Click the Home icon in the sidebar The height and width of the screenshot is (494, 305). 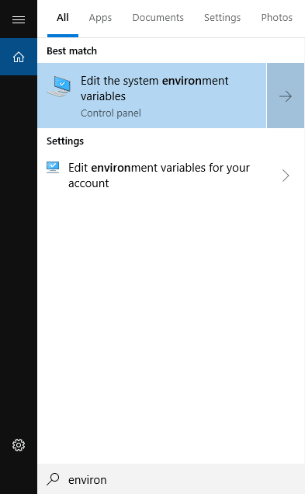coord(19,57)
